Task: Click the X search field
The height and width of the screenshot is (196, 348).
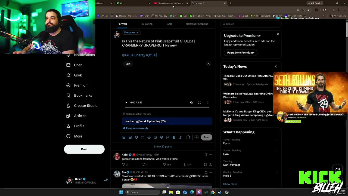Action: pos(251,24)
